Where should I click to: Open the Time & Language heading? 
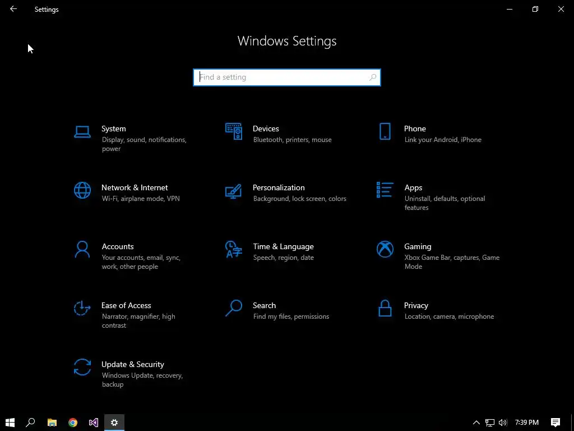[x=283, y=247]
